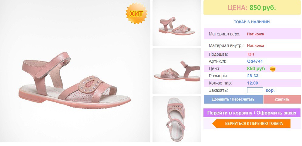Click the red Удалить button
This screenshot has width=302, height=146.
point(282,99)
